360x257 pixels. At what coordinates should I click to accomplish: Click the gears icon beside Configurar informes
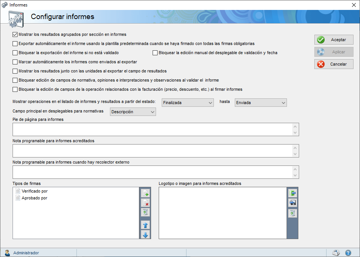(x=16, y=19)
